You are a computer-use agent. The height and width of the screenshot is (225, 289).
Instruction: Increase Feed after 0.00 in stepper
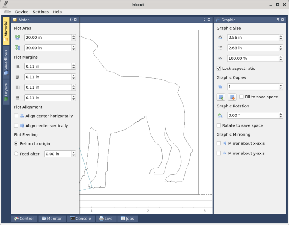point(74,152)
